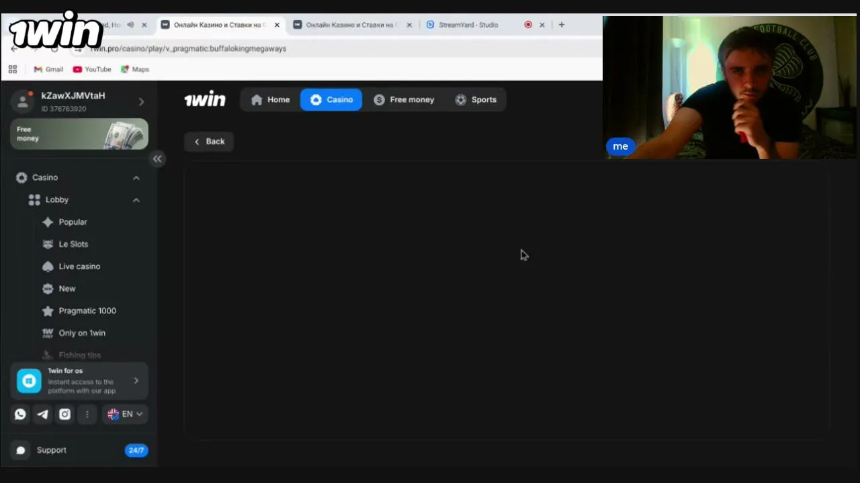Open the Gmail bookmark
The width and height of the screenshot is (860, 483).
(x=48, y=69)
